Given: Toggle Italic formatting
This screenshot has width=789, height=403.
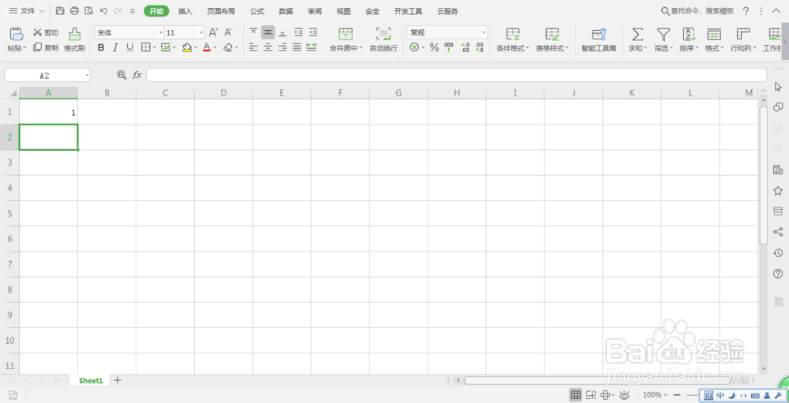Looking at the screenshot, I should pyautogui.click(x=115, y=48).
